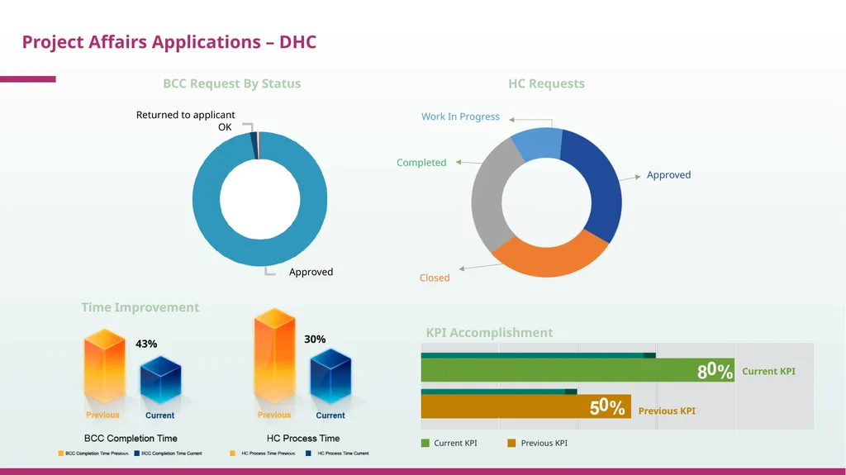Viewport: 846px width, 475px height.
Task: Click the thin teal bar above the green KPI bar
Action: pyautogui.click(x=539, y=356)
